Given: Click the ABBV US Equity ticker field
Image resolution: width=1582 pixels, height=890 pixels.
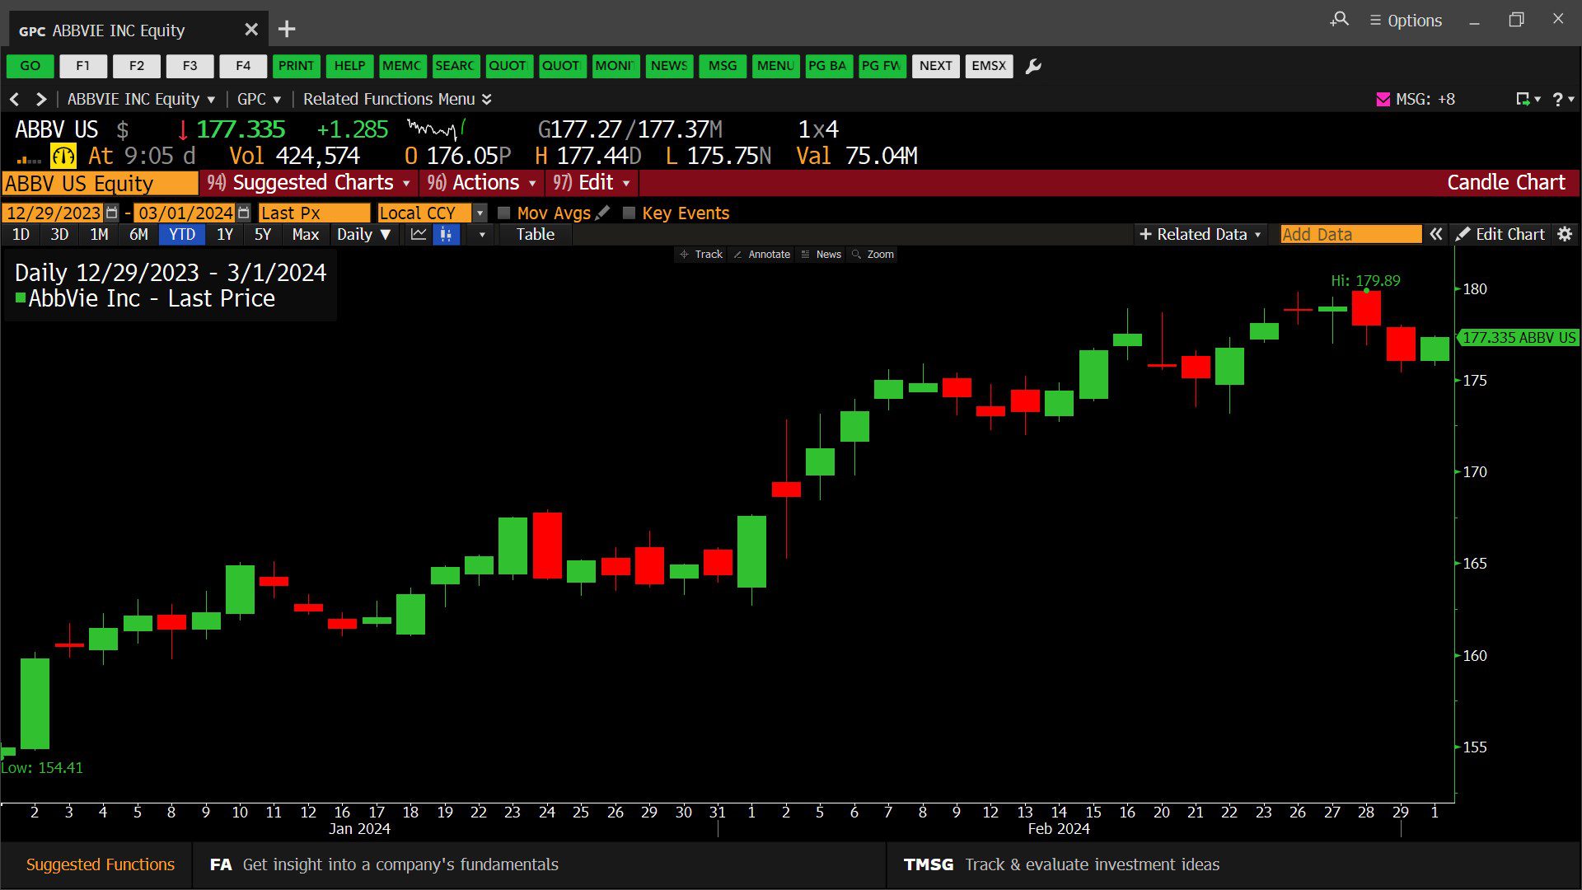Looking at the screenshot, I should (x=100, y=183).
